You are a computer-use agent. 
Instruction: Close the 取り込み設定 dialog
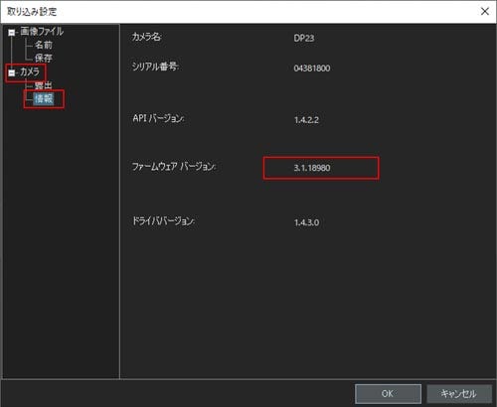pyautogui.click(x=485, y=12)
